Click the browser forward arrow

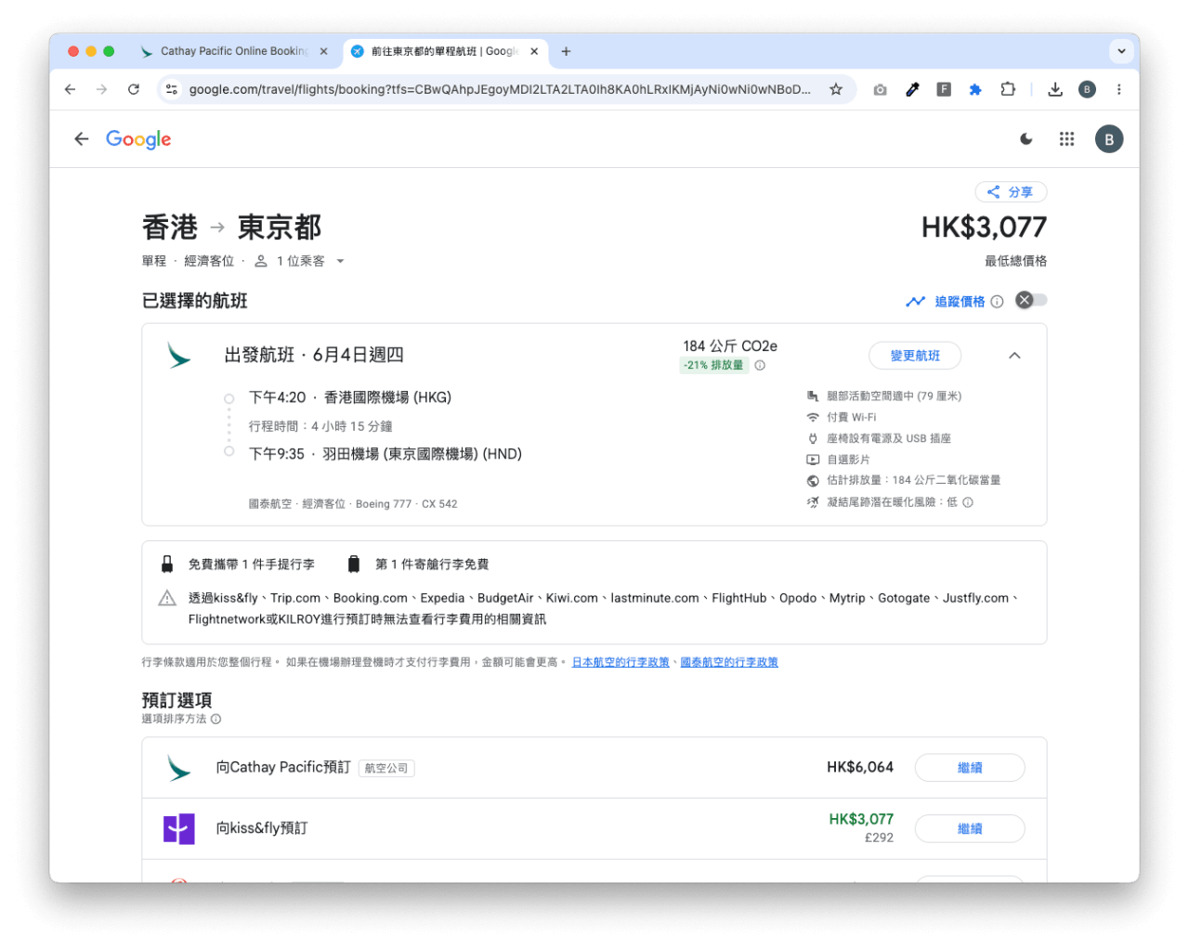pos(102,89)
